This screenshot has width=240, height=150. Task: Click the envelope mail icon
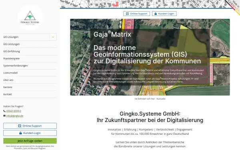(x=4, y=116)
